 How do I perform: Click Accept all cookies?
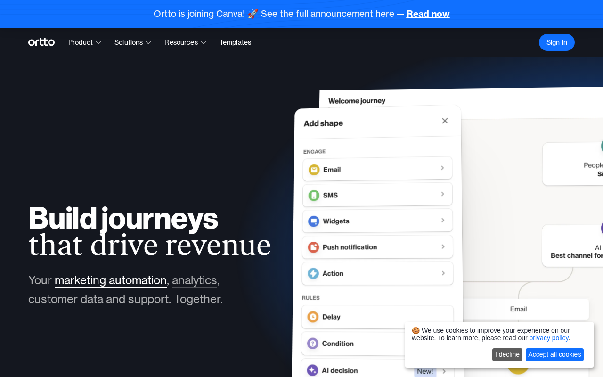point(554,354)
